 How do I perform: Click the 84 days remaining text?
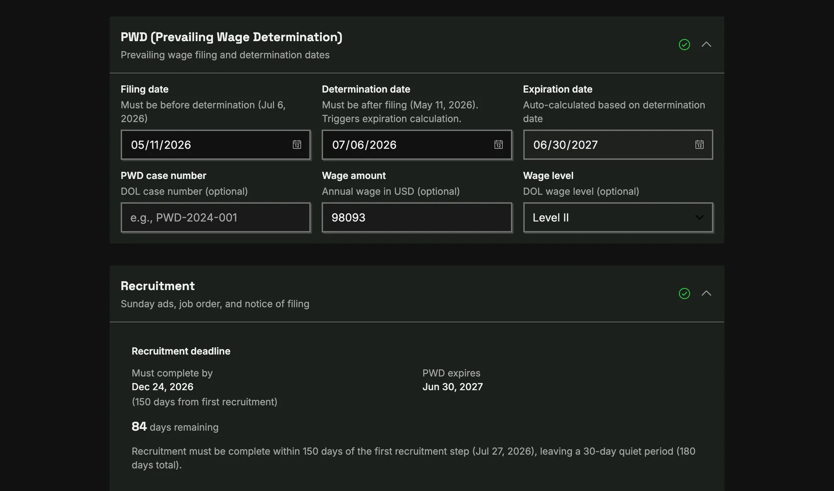click(x=175, y=427)
